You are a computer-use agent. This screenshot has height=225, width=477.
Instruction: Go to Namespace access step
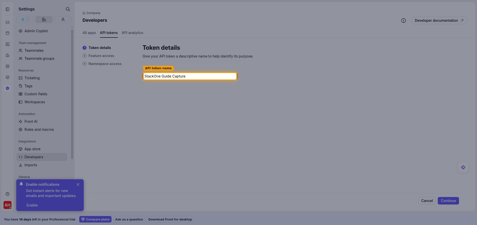click(x=102, y=64)
